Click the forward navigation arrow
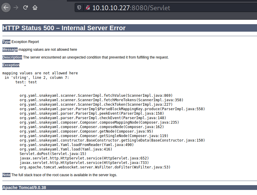Viewport: 257px width, 195px height. click(16, 7)
